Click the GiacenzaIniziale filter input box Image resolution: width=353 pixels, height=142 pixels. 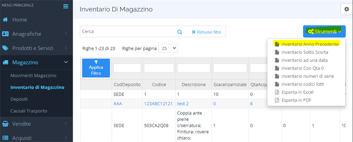[x=230, y=68]
